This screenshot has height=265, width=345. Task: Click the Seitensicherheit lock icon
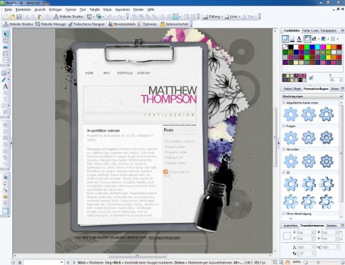point(162,24)
